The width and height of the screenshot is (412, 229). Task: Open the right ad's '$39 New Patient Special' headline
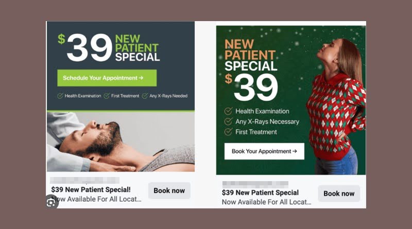pyautogui.click(x=260, y=192)
